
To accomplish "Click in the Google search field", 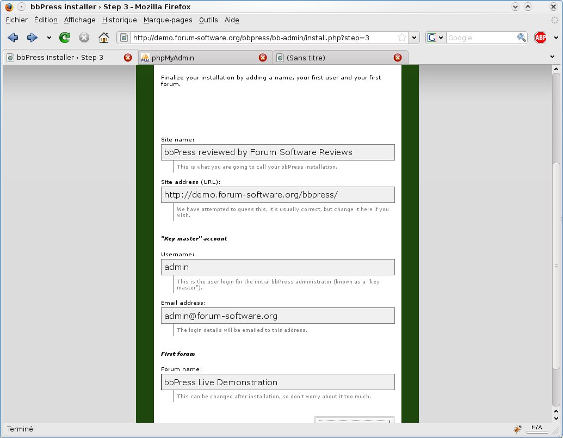I will point(481,38).
